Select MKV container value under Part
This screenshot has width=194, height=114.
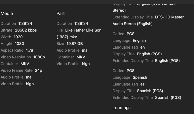click(81, 57)
